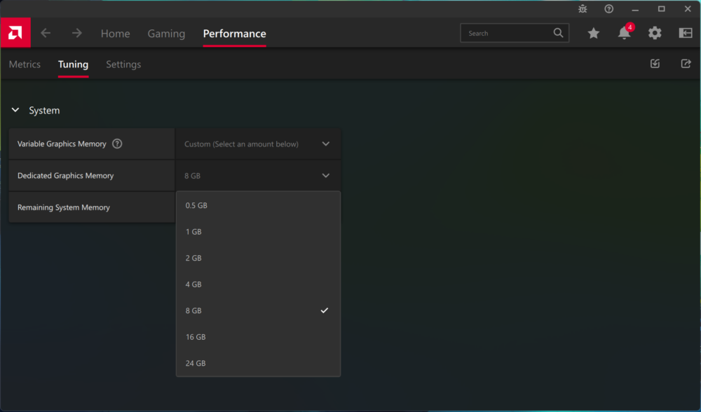The height and width of the screenshot is (412, 701).
Task: Collapse the System section chevron
Action: 15,110
